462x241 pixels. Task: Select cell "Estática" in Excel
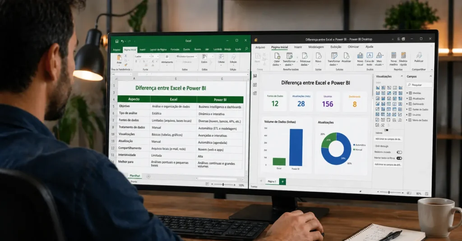click(173, 113)
